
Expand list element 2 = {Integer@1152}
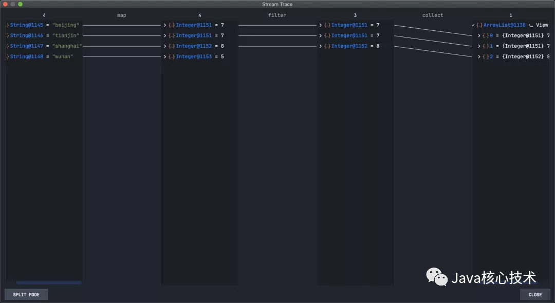[x=479, y=56]
